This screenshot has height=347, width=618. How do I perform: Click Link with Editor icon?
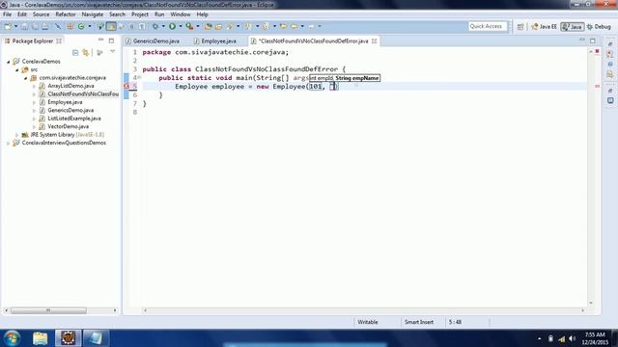click(86, 52)
